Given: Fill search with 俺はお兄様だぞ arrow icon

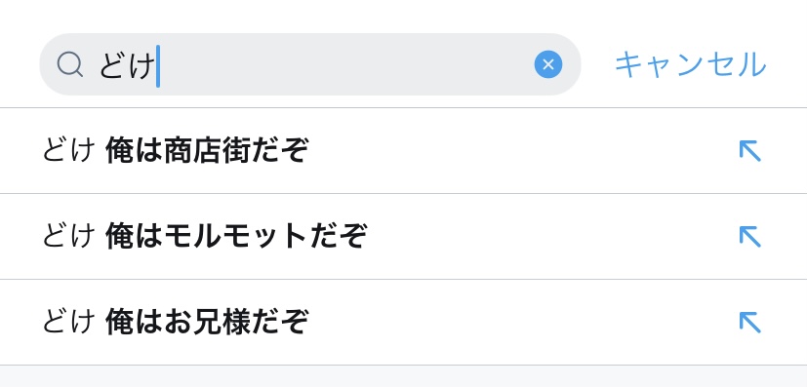Looking at the screenshot, I should tap(749, 323).
